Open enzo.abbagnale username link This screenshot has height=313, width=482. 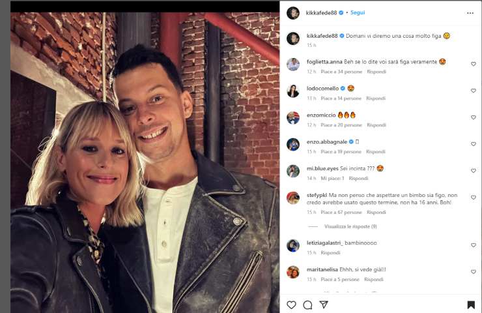click(326, 142)
